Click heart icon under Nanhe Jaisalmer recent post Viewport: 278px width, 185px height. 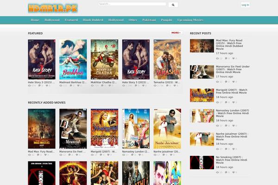[x=234, y=149]
